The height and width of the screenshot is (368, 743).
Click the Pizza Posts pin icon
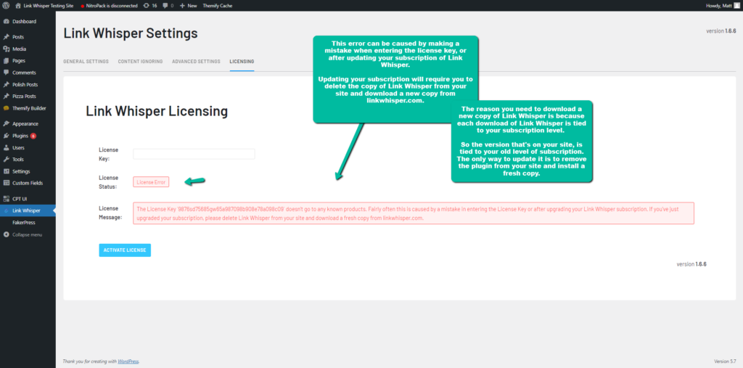6,97
